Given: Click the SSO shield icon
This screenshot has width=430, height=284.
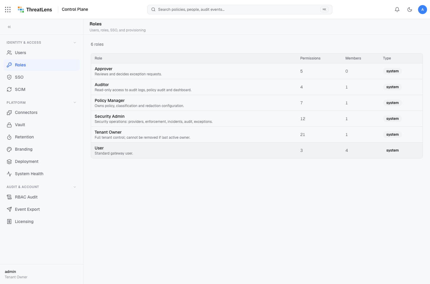Looking at the screenshot, I should coord(9,77).
